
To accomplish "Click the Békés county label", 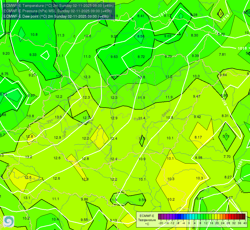I will [166, 113].
